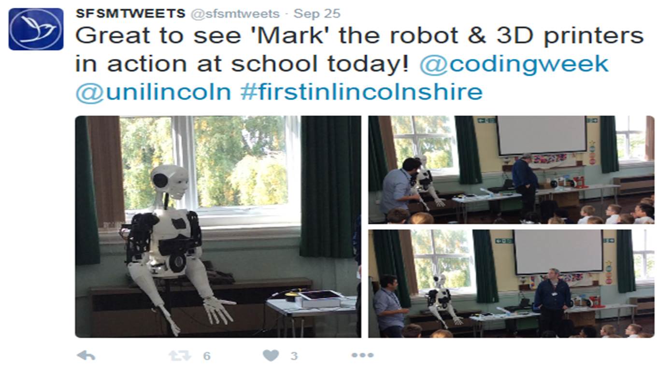
Task: Follow the @codingweek mention link
Action: (514, 64)
